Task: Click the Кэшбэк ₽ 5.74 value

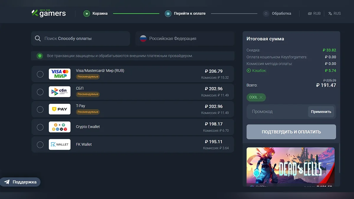Action: [x=330, y=71]
